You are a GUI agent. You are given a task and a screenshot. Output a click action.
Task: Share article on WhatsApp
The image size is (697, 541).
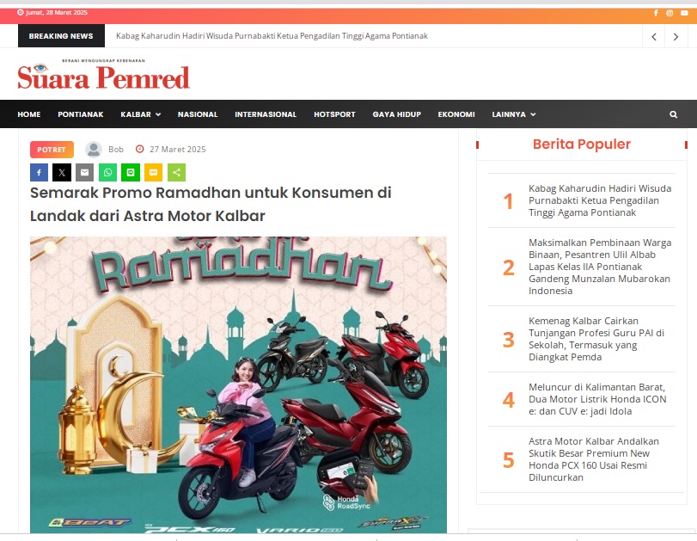[x=107, y=173]
